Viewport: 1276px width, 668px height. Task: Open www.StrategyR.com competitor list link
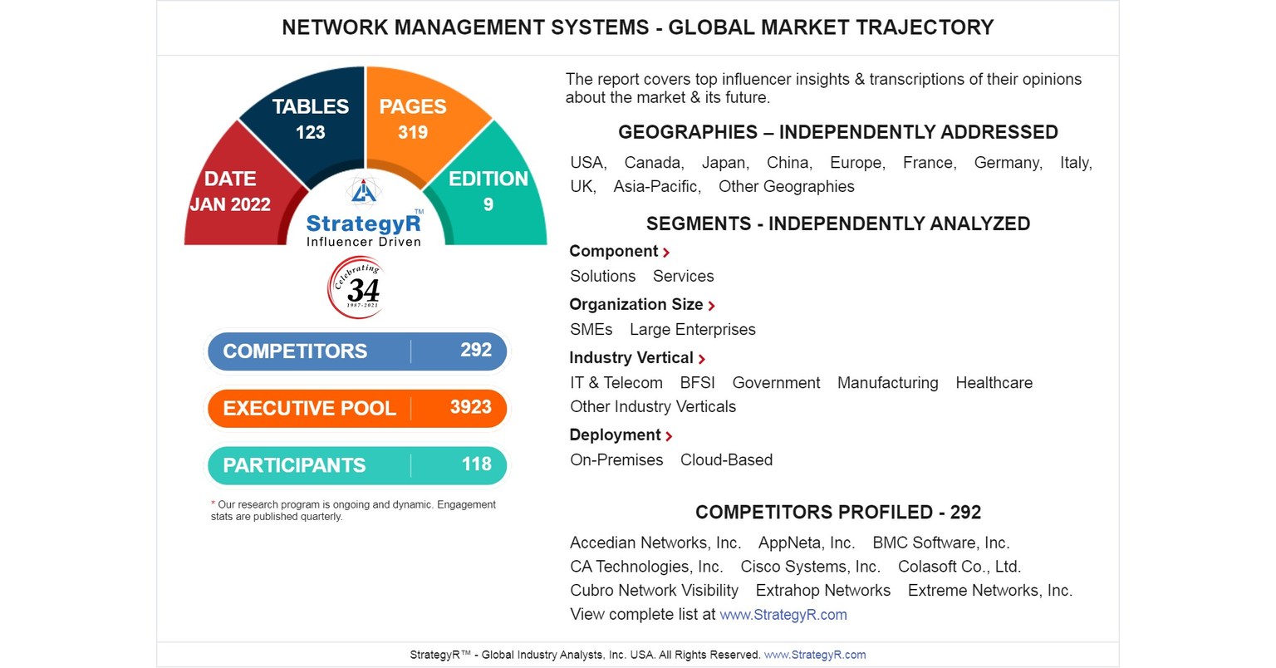tap(783, 615)
